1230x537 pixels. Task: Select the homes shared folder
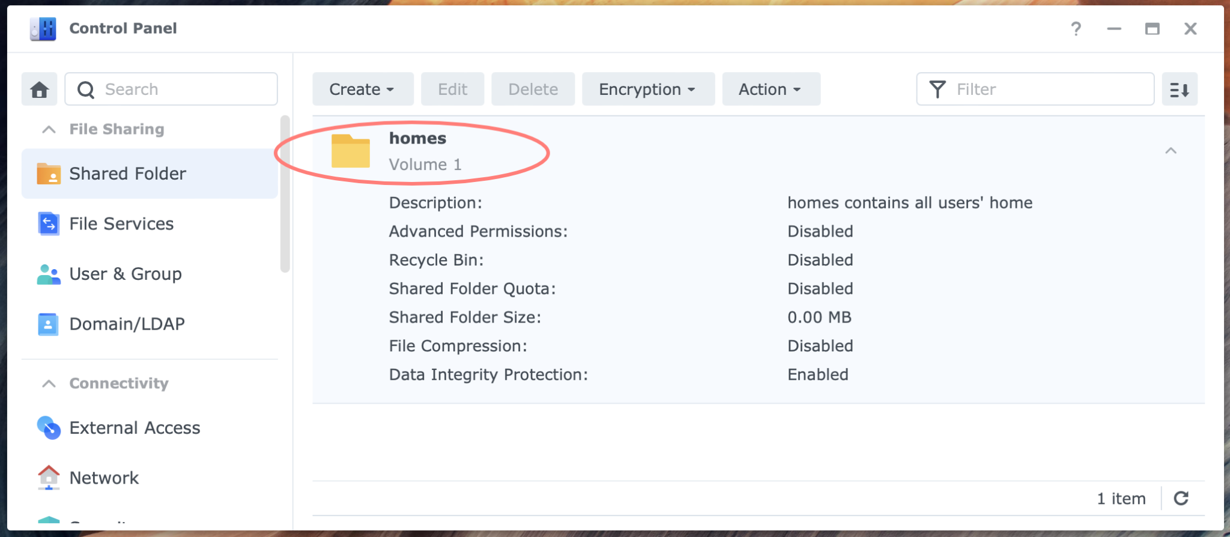[x=418, y=138]
